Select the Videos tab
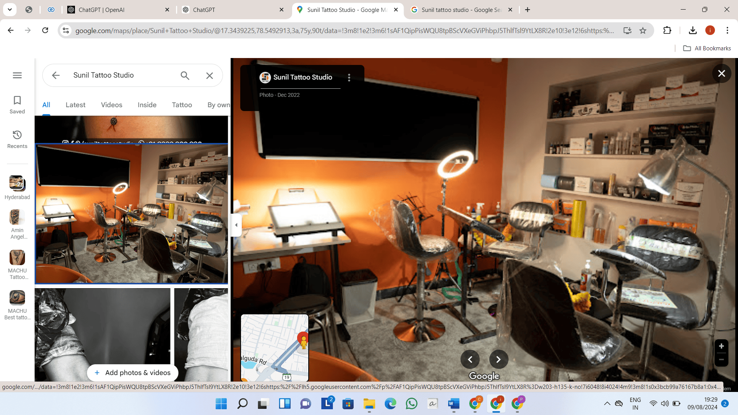Image resolution: width=738 pixels, height=415 pixels. [x=111, y=105]
